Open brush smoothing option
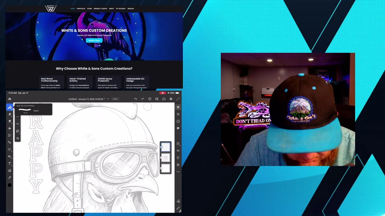385x216 pixels. click(17, 124)
